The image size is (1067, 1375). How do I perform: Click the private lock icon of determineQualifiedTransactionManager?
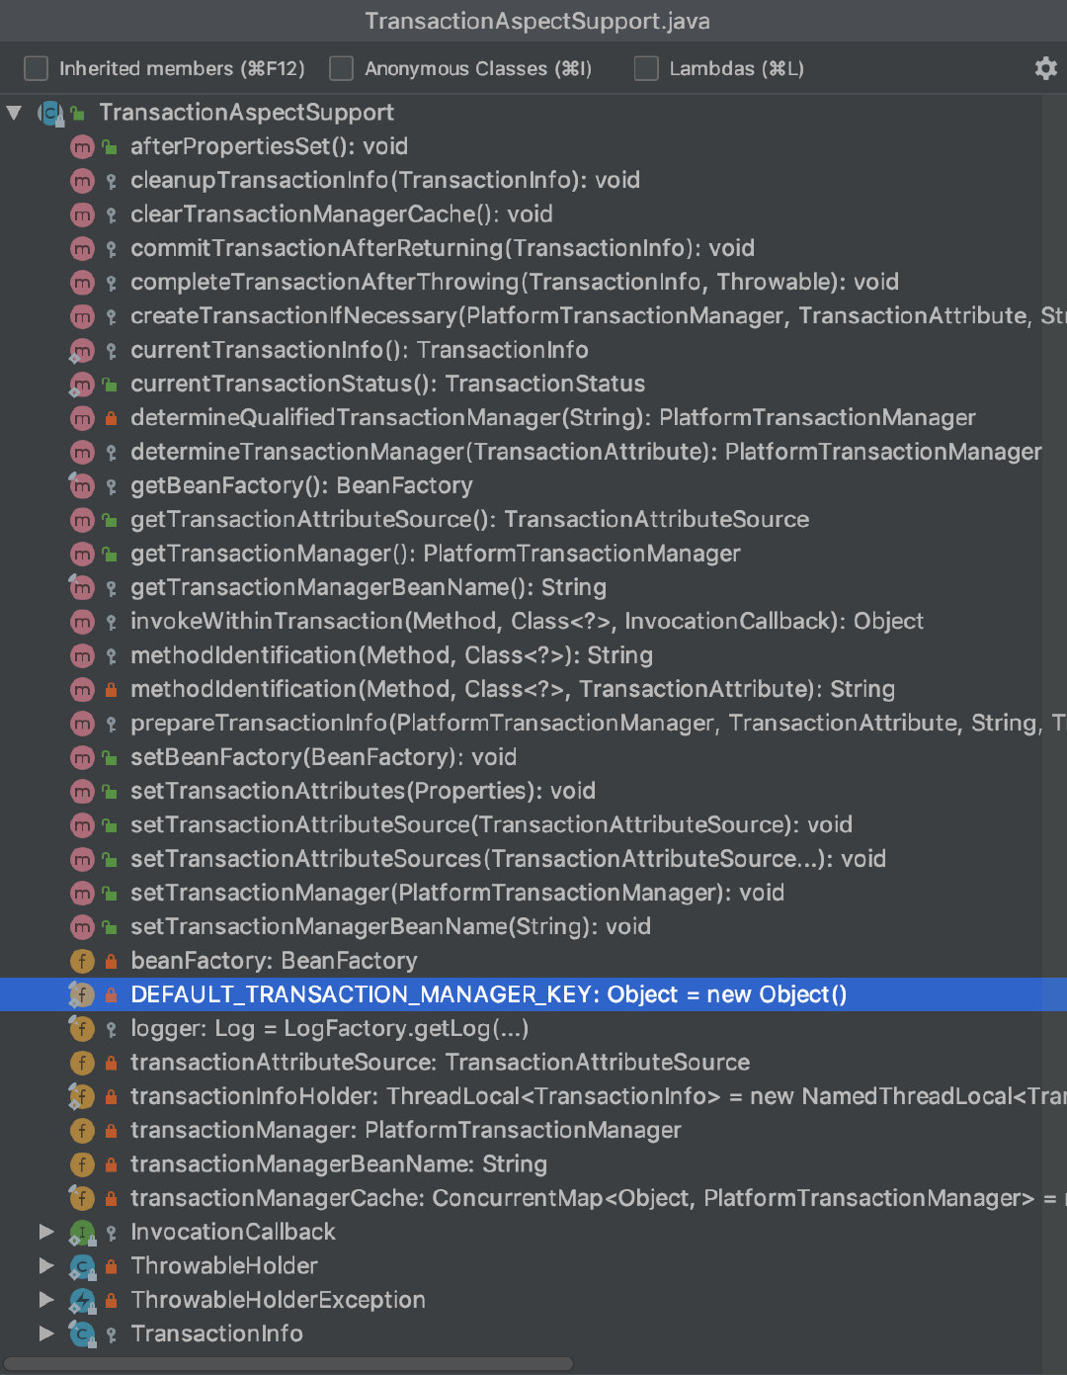coord(111,418)
